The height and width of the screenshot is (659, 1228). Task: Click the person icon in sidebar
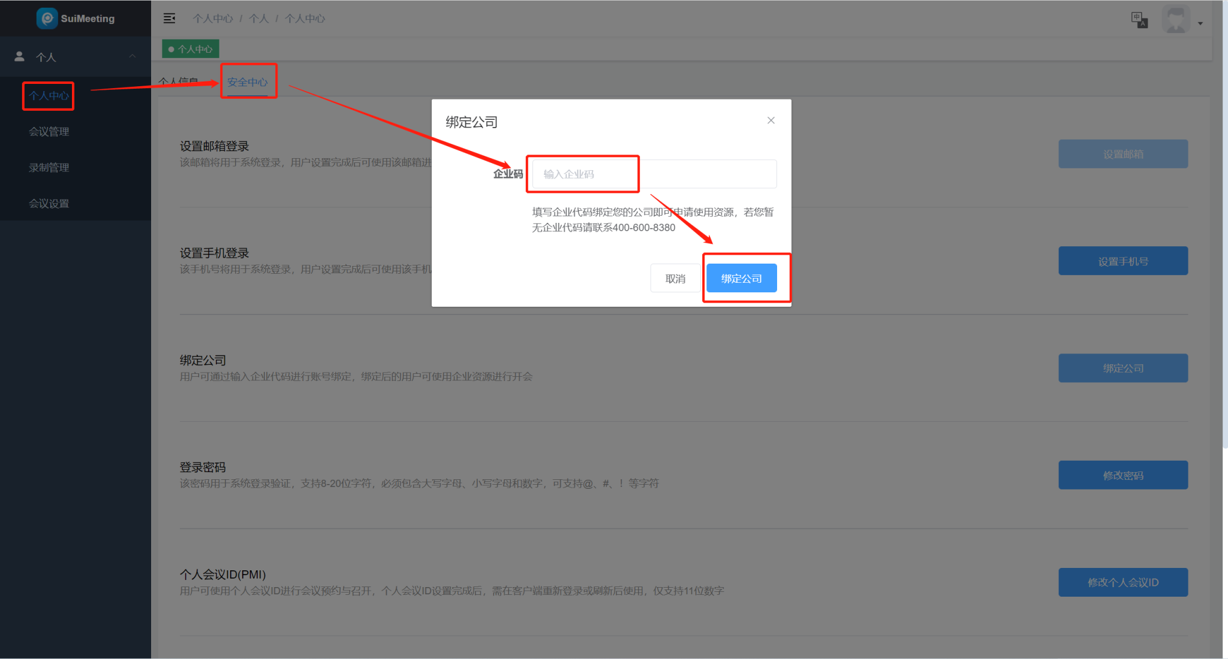[19, 56]
